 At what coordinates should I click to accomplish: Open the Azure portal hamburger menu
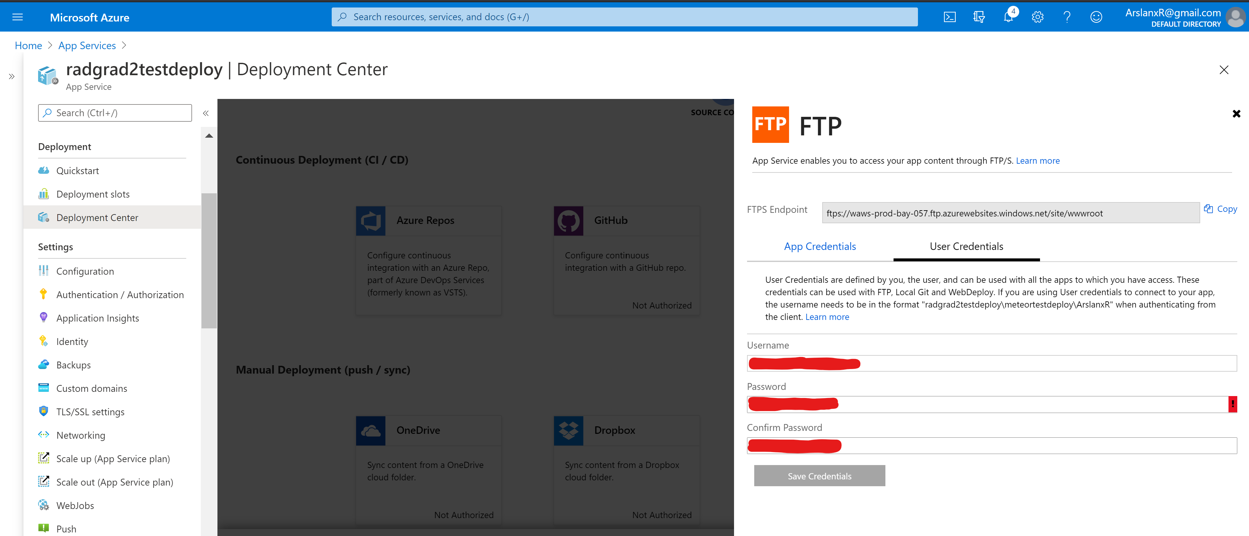point(18,18)
